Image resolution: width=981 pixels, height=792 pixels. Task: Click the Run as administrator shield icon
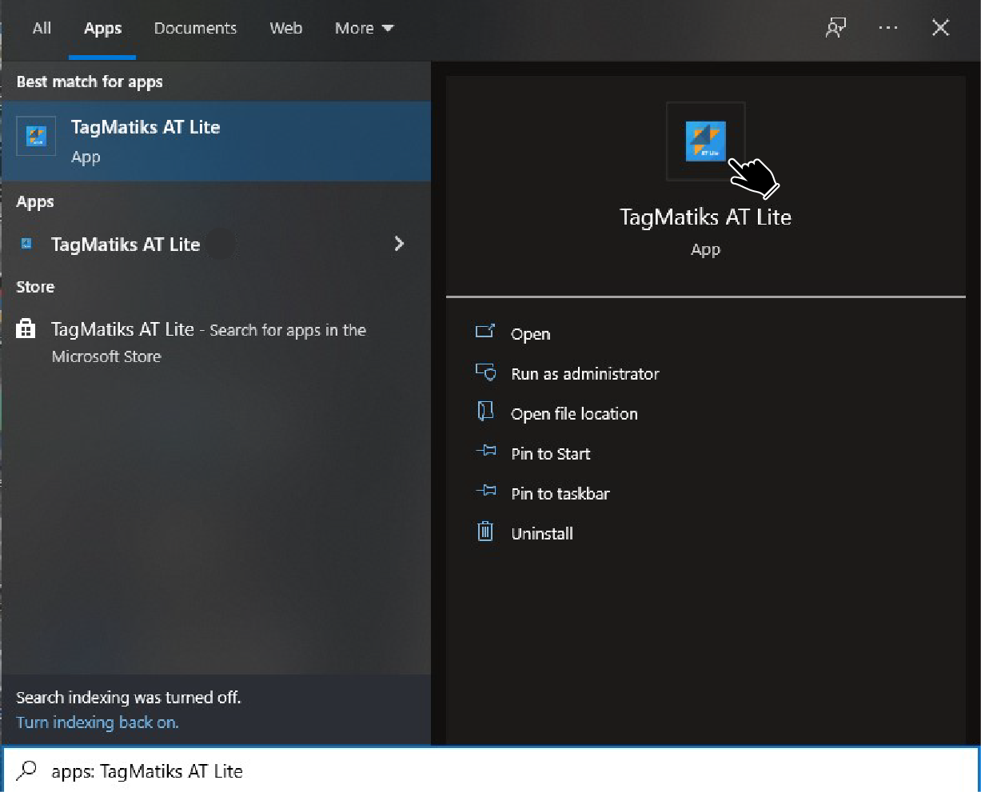[x=485, y=372]
